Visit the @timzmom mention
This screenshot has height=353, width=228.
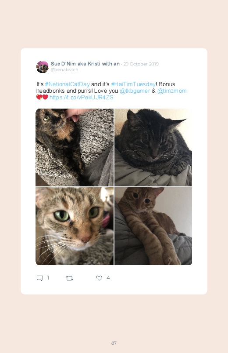(172, 91)
